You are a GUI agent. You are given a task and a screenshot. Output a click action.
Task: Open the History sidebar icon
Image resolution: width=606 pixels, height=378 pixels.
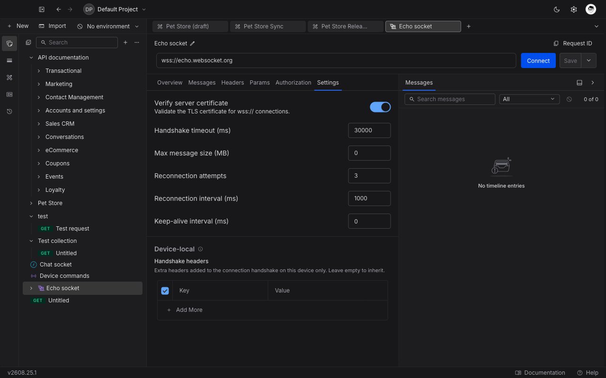[9, 112]
